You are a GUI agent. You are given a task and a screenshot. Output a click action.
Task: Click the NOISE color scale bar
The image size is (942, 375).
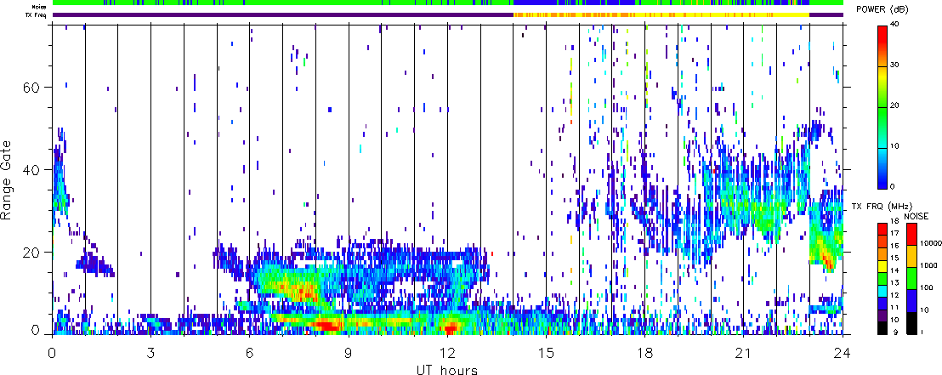coord(912,279)
